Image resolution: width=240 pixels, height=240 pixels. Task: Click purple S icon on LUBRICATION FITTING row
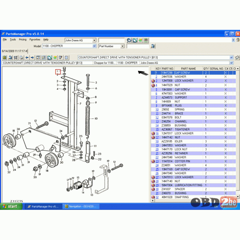tap(153, 185)
